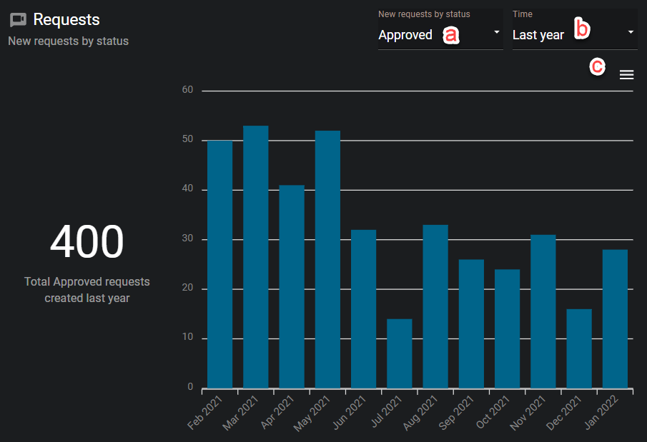Click the 400 total count

[x=87, y=241]
